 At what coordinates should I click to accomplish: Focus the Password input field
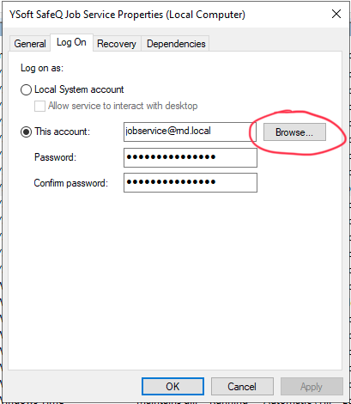191,157
